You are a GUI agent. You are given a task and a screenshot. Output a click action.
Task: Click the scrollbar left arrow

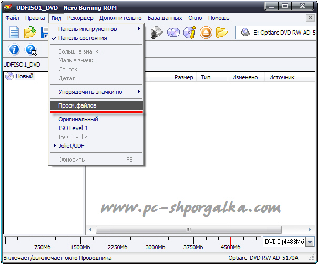click(90, 229)
